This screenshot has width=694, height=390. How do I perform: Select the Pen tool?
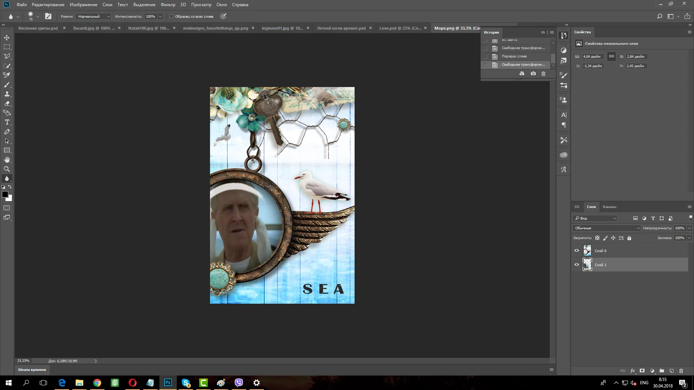click(7, 132)
